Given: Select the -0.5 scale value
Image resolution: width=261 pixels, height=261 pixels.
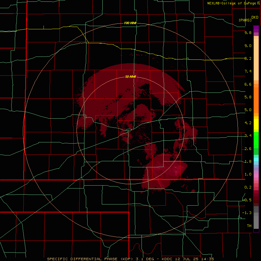Looking at the screenshot, I should click(x=247, y=200).
